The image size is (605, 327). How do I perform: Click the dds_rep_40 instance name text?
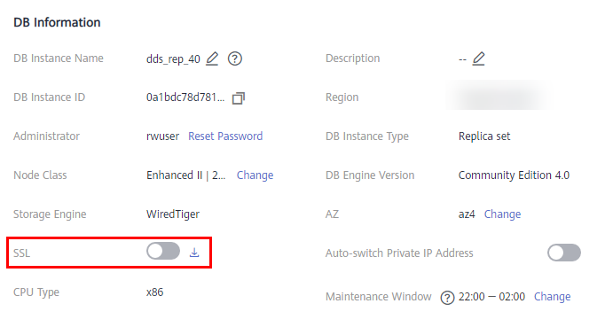[173, 59]
